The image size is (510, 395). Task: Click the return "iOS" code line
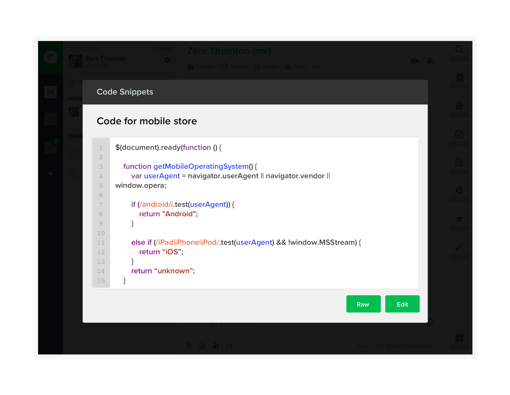[161, 252]
